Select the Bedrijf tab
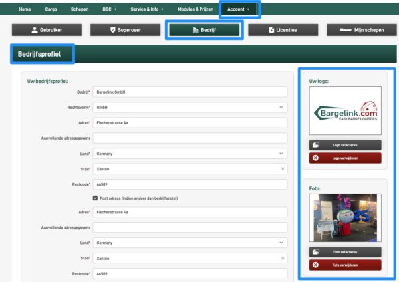 204,30
